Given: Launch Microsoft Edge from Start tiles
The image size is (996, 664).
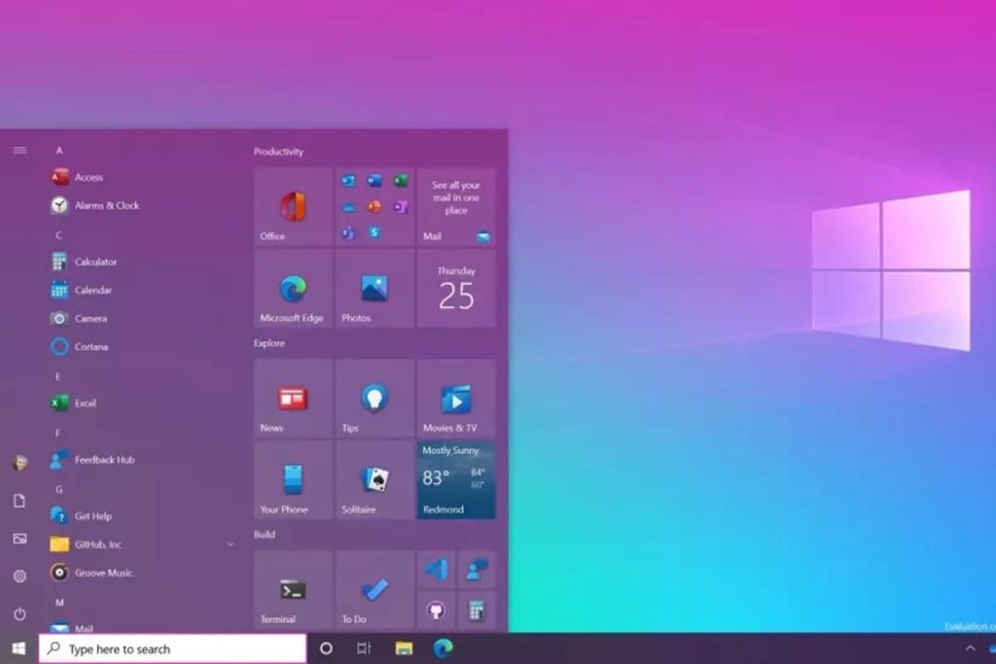Looking at the screenshot, I should (293, 290).
